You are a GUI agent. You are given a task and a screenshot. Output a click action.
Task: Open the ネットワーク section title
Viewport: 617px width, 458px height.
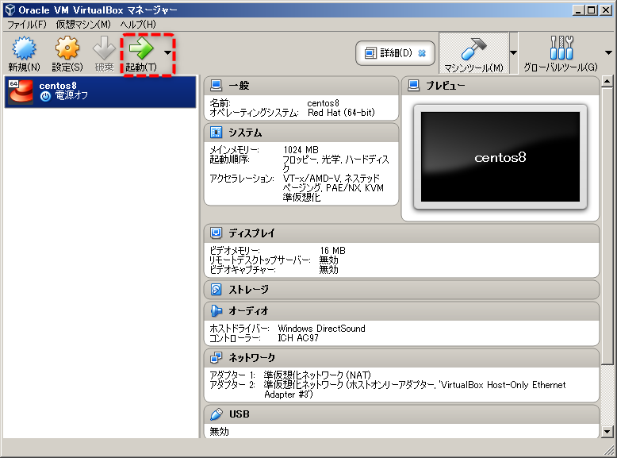[x=251, y=358]
